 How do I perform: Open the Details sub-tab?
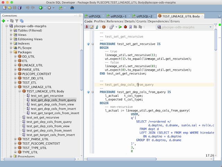coord(130,21)
